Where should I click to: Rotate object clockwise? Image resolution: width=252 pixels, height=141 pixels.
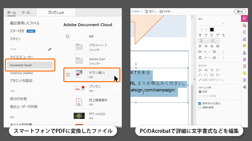click(206, 75)
